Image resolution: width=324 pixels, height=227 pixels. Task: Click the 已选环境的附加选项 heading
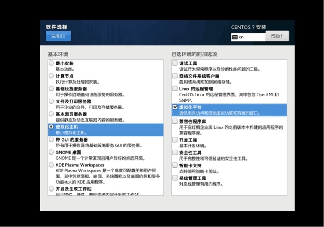tap(194, 54)
